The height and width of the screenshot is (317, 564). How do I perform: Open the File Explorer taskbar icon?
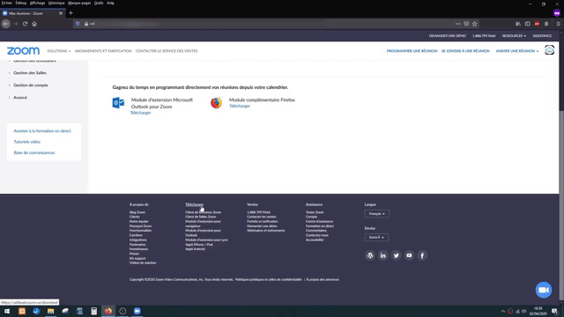[x=51, y=311]
